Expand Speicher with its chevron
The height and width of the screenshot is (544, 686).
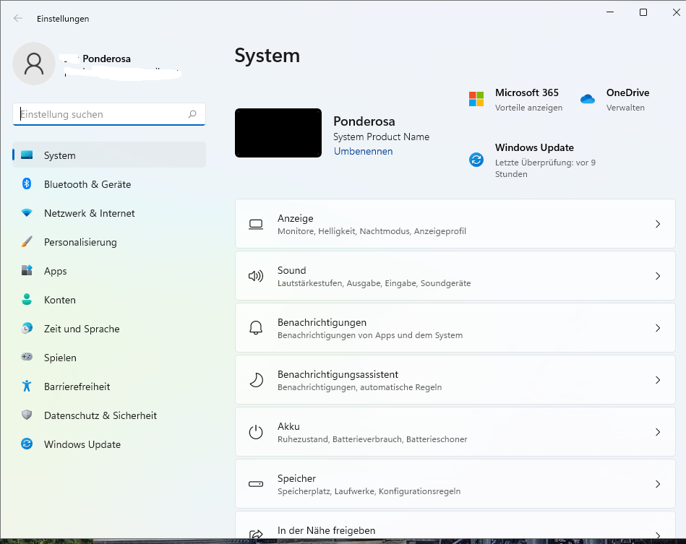658,484
